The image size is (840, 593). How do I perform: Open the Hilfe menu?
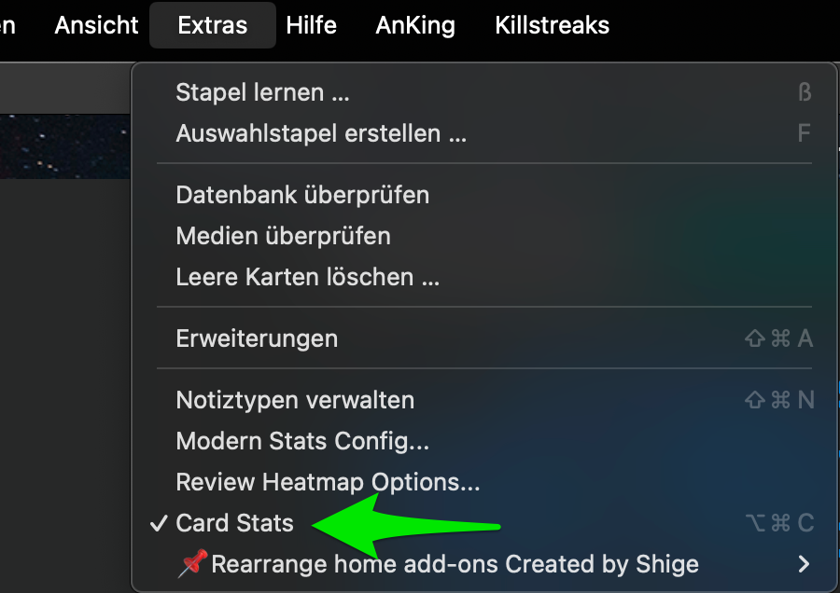click(x=312, y=25)
